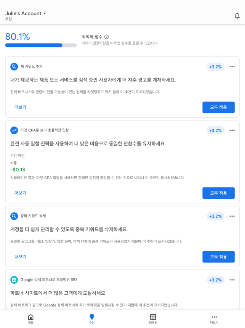Open the 더보기 bottom navigation tab
The width and height of the screenshot is (245, 328).
pyautogui.click(x=214, y=319)
